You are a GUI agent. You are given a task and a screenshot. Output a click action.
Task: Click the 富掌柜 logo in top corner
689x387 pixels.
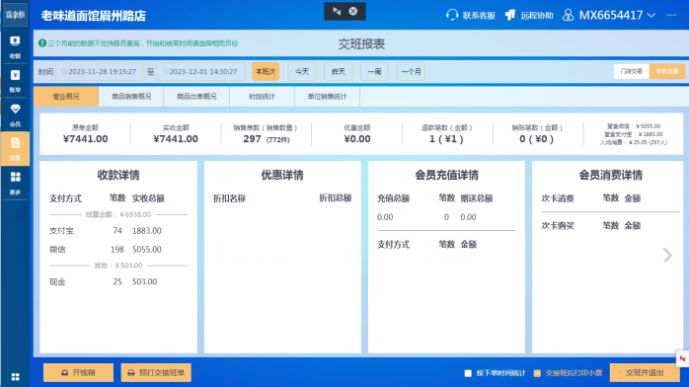(x=15, y=15)
